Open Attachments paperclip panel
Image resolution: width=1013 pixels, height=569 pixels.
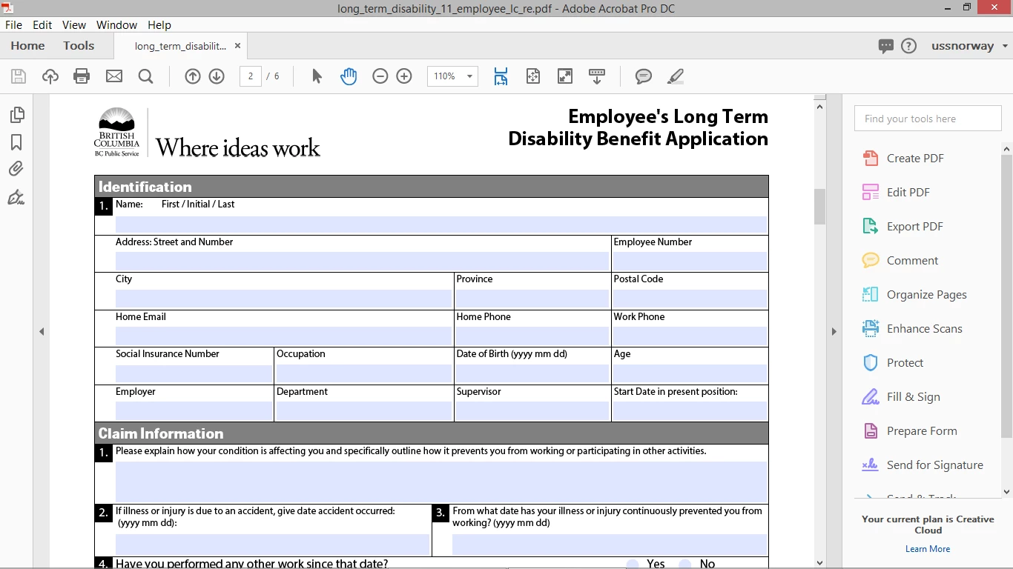tap(16, 170)
